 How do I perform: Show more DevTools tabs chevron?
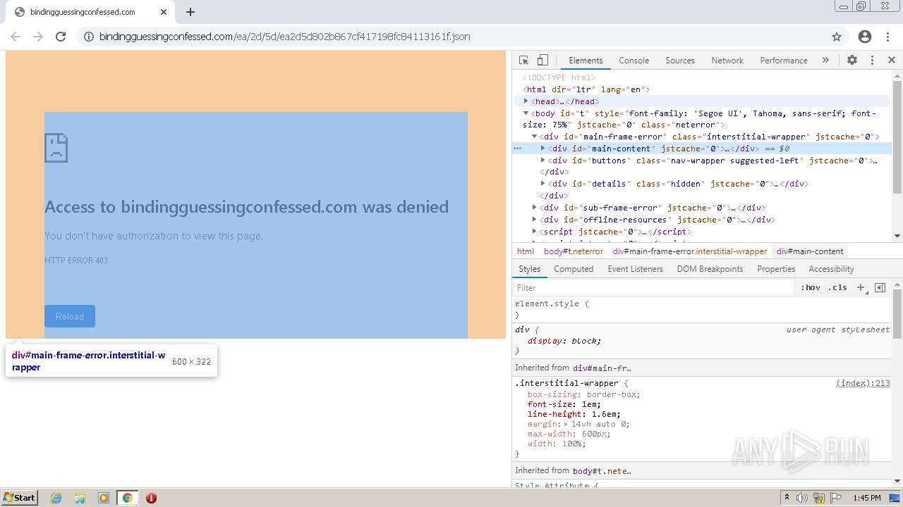[825, 61]
